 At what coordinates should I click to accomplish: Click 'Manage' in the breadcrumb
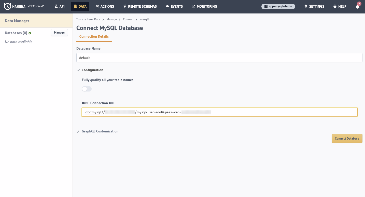point(111,19)
